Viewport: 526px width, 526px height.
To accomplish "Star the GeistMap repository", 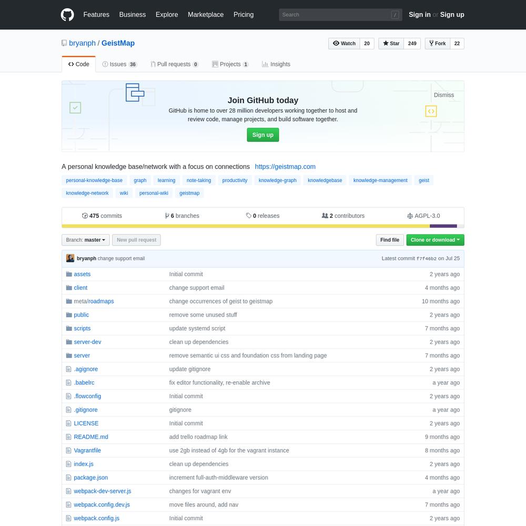I will click(391, 44).
